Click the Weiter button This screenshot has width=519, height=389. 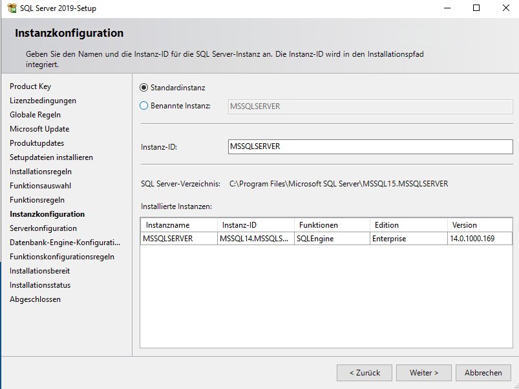point(423,372)
